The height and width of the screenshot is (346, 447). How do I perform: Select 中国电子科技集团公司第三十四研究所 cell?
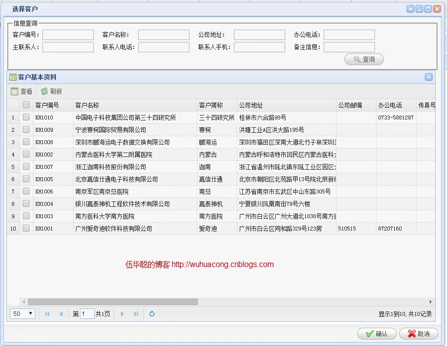(135, 117)
